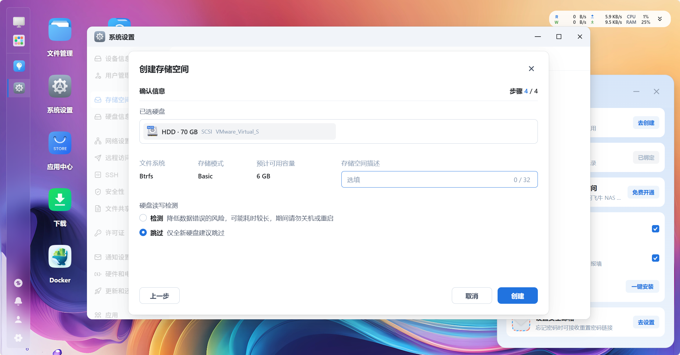Launch the Docker desktop icon
Image resolution: width=680 pixels, height=355 pixels.
60,256
